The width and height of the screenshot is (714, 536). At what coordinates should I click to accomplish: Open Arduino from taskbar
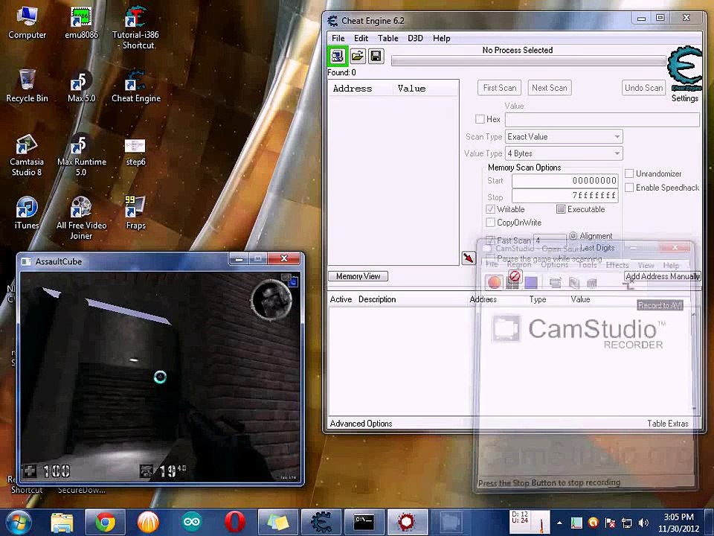[192, 523]
